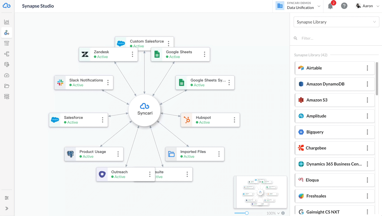Open the Bigquery three-dot menu
Viewport: 382px width, 216px height.
pos(367,132)
